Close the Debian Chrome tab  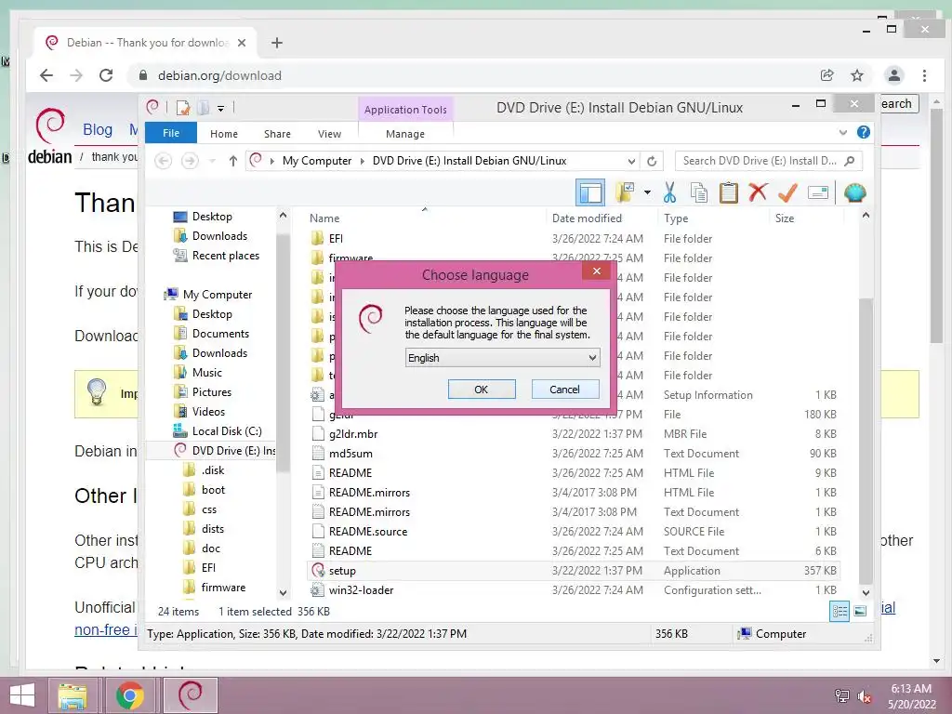[242, 43]
